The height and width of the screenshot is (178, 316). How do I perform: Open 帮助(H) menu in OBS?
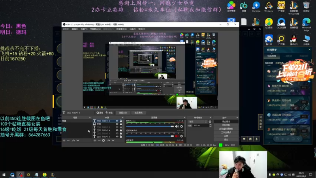(142, 29)
